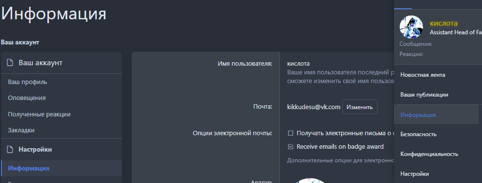Click the Assistant Head user title text
Screen dimensions: 482x183
click(x=455, y=32)
